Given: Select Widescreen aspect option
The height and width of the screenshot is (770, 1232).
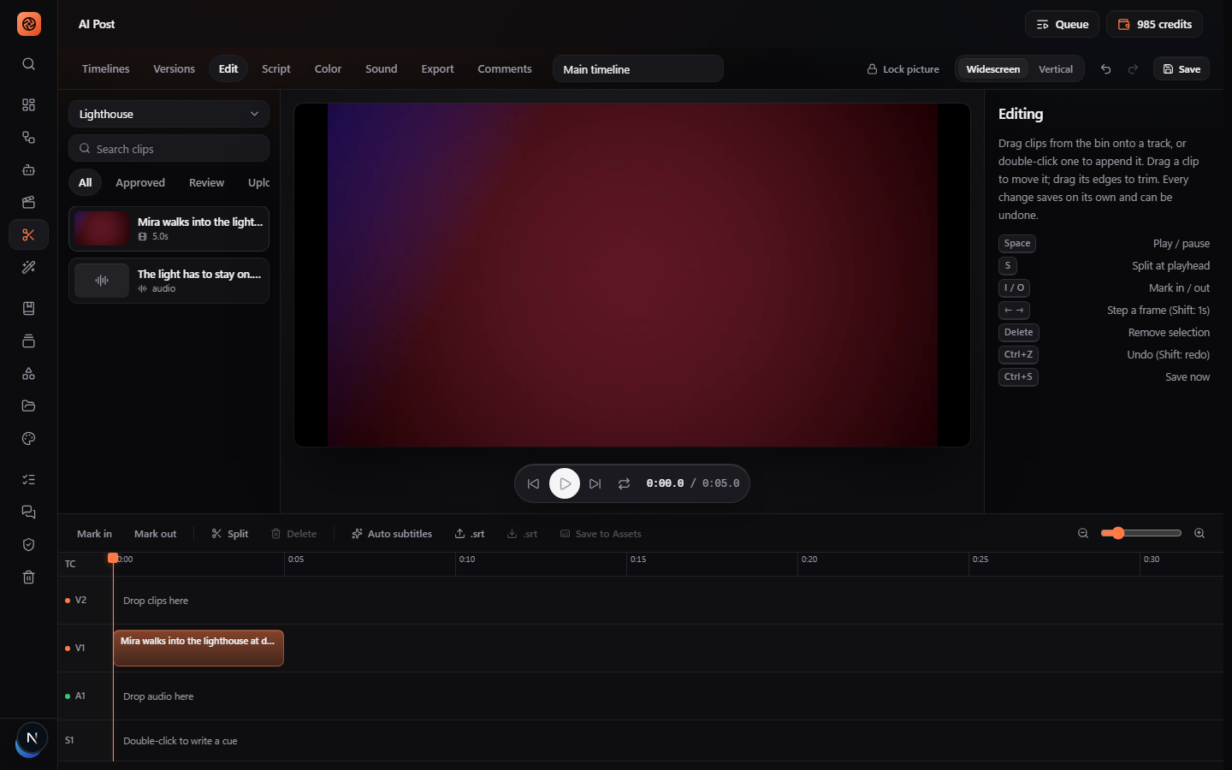Looking at the screenshot, I should click(x=992, y=69).
